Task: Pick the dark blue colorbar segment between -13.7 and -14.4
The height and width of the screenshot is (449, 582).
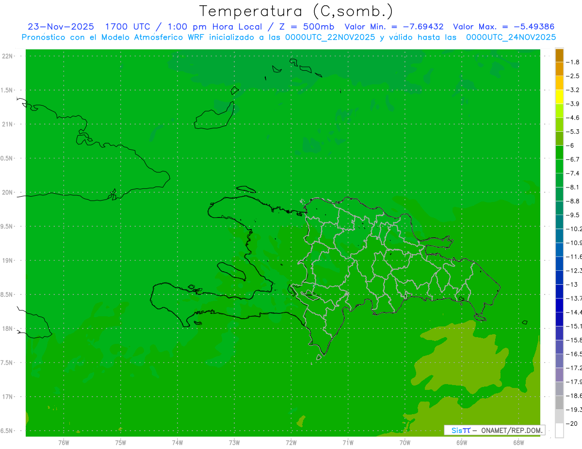Action: tap(559, 305)
